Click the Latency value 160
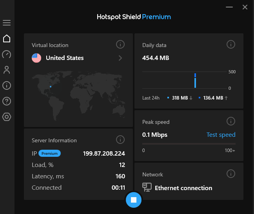The height and width of the screenshot is (214, 254). pyautogui.click(x=120, y=176)
